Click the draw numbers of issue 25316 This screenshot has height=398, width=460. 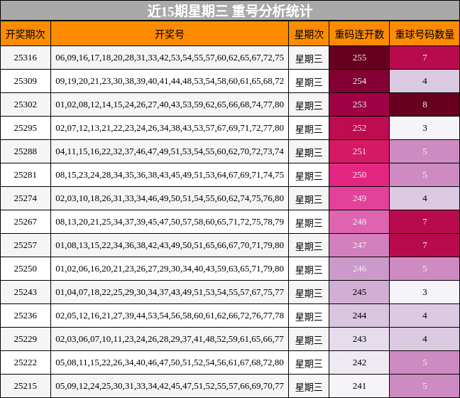tap(170, 58)
